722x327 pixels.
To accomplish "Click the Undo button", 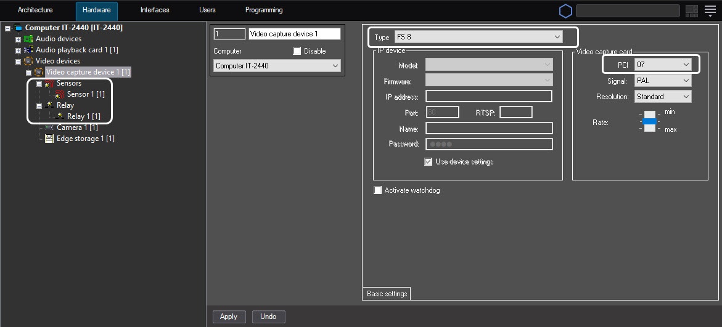I will coord(268,317).
